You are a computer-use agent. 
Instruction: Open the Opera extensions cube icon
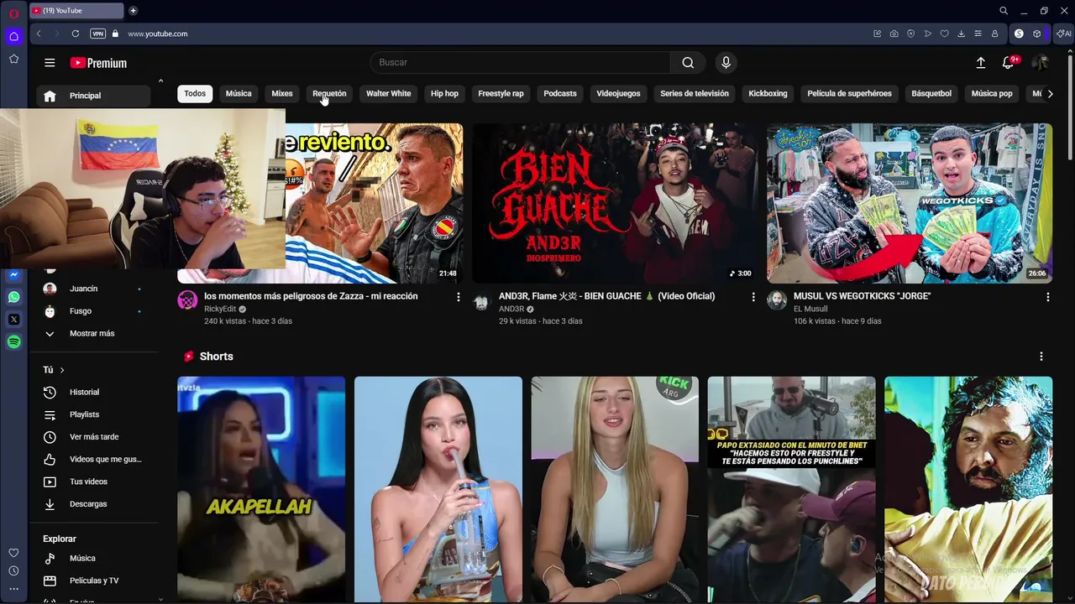(x=1036, y=34)
